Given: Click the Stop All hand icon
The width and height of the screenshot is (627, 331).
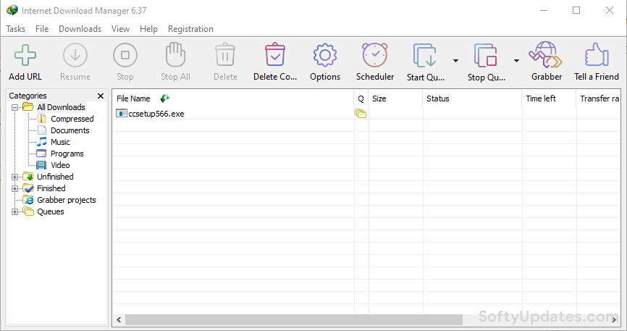Looking at the screenshot, I should [x=175, y=55].
